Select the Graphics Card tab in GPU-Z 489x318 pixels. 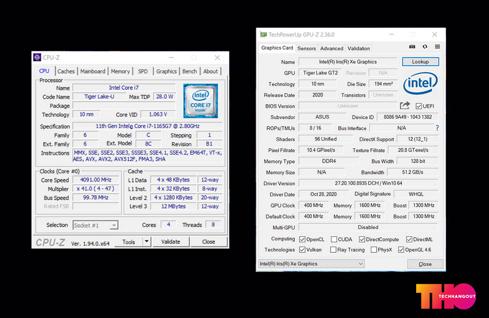[x=277, y=48]
